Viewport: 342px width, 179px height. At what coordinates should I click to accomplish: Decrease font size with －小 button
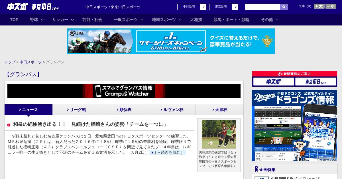coord(331,6)
